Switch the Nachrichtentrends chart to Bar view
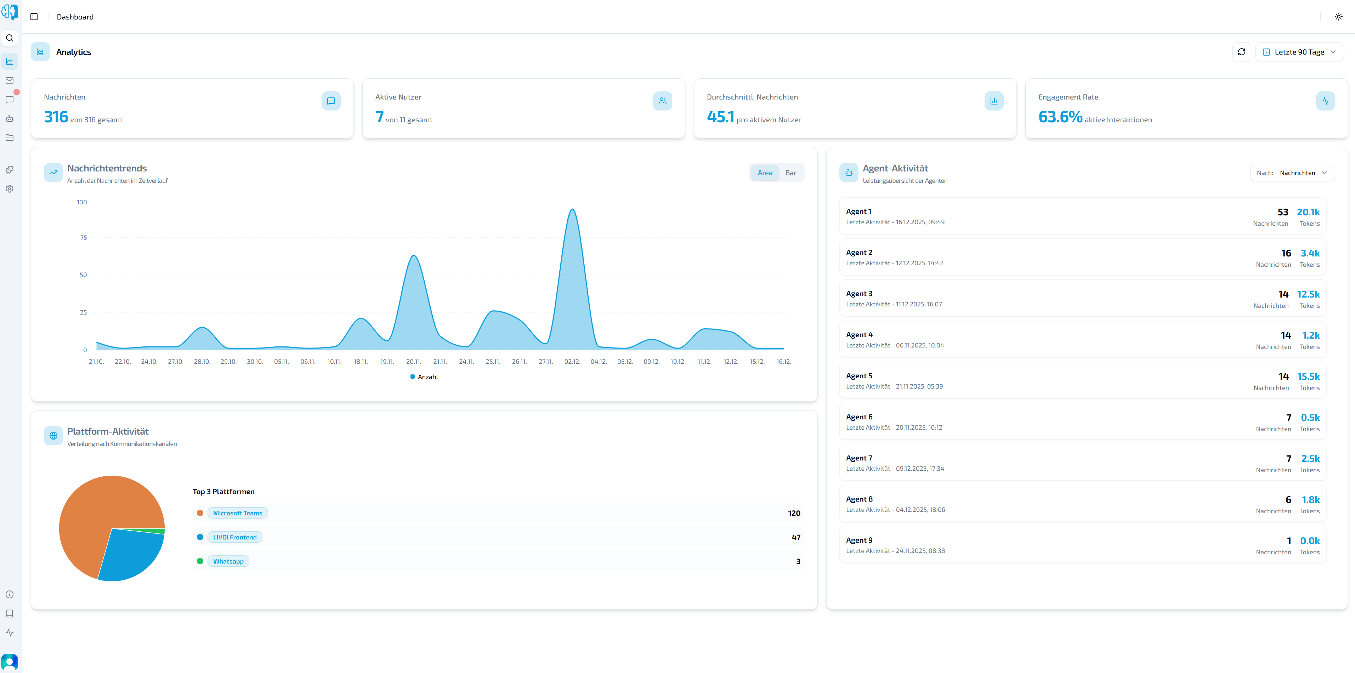Screen dimensions: 1355x673 coord(791,172)
